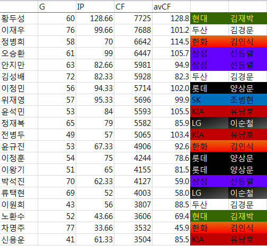Select the IP value 128.66
The width and height of the screenshot is (267, 246).
[x=95, y=19]
